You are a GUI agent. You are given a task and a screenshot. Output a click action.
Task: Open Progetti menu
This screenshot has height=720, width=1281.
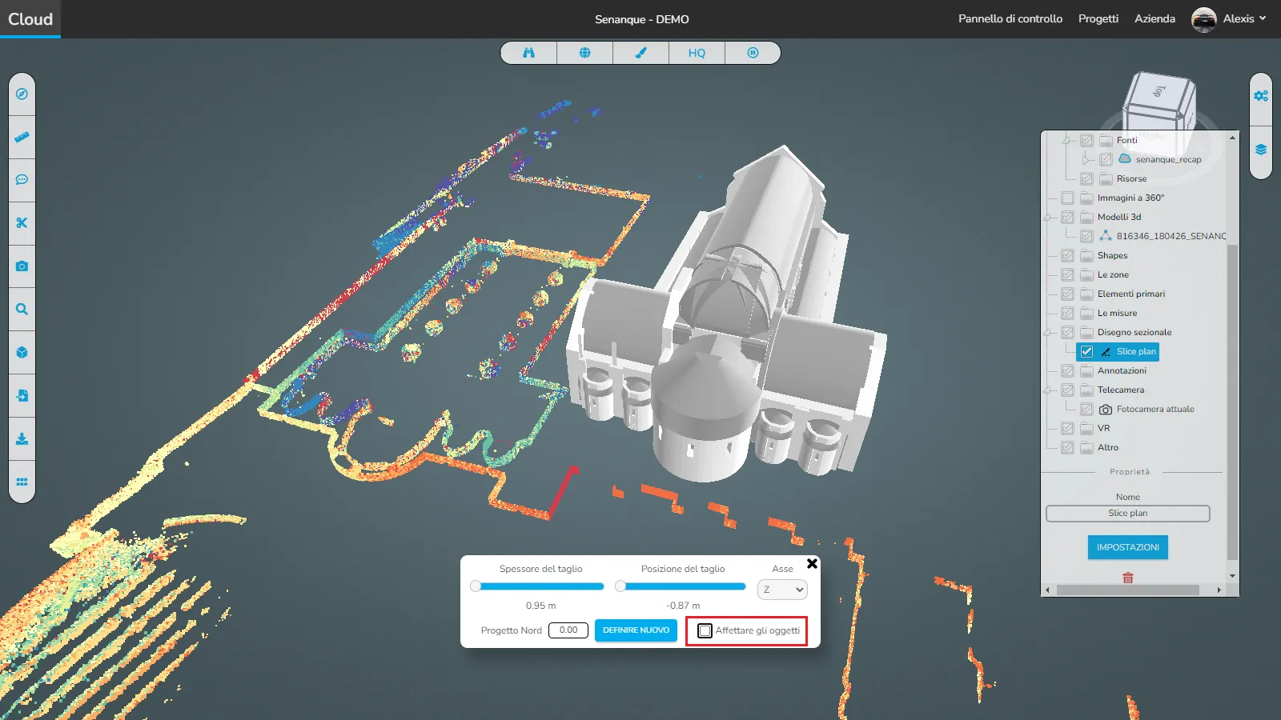[x=1098, y=18]
